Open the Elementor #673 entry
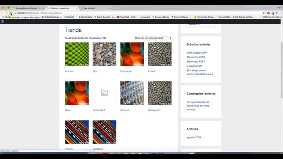Screen dimensions: 283x159 pyautogui.click(x=195, y=57)
